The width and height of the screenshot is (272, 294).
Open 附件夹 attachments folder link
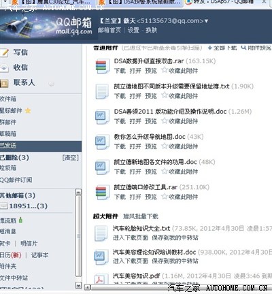(x=8, y=266)
